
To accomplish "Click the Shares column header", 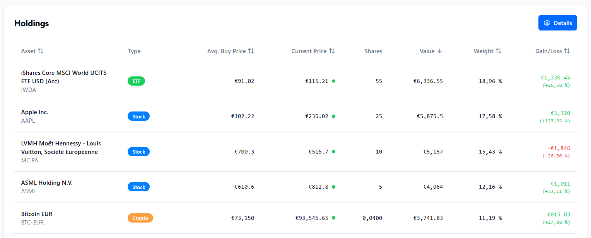I will tap(373, 51).
